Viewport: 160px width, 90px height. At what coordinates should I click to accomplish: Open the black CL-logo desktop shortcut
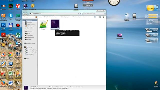point(11,6)
